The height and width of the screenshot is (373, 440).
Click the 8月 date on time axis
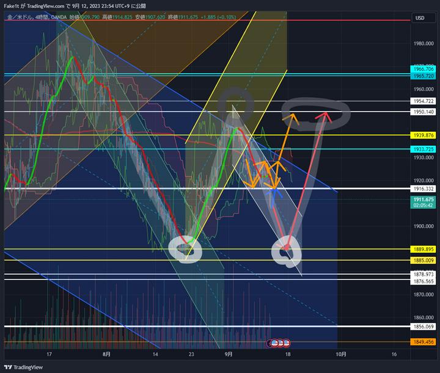coord(107,354)
